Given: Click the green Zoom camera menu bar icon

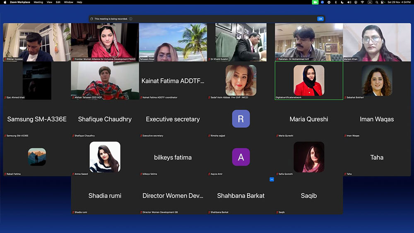Looking at the screenshot, I should coord(315,2).
